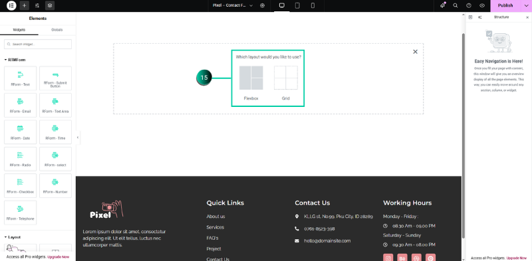Image resolution: width=532 pixels, height=261 pixels.
Task: Click the Quick Links heading
Action: pos(225,203)
